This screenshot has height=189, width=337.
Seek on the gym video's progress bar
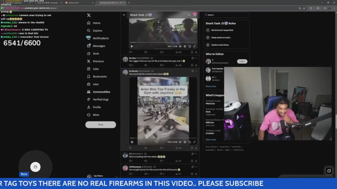click(163, 138)
